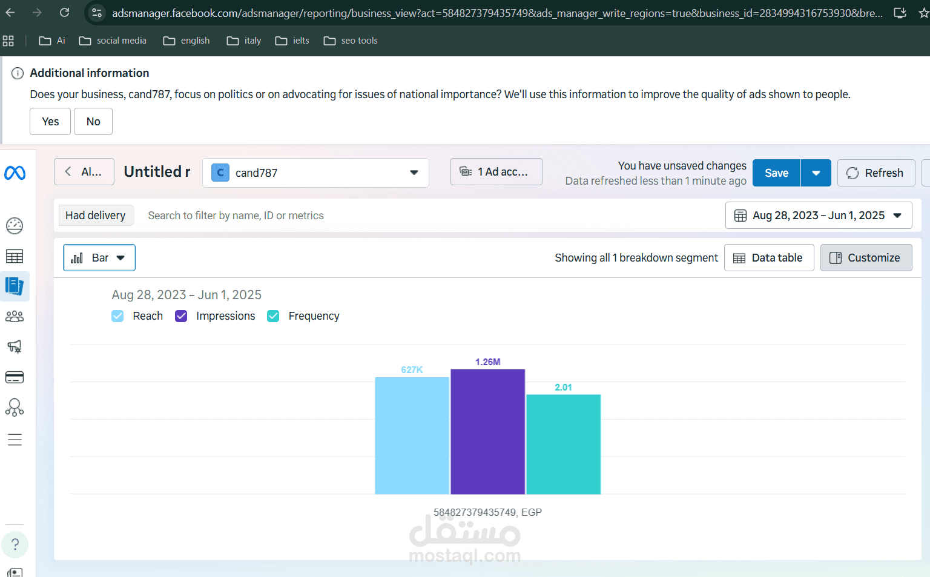Click the cand787 account avatar icon

(220, 173)
